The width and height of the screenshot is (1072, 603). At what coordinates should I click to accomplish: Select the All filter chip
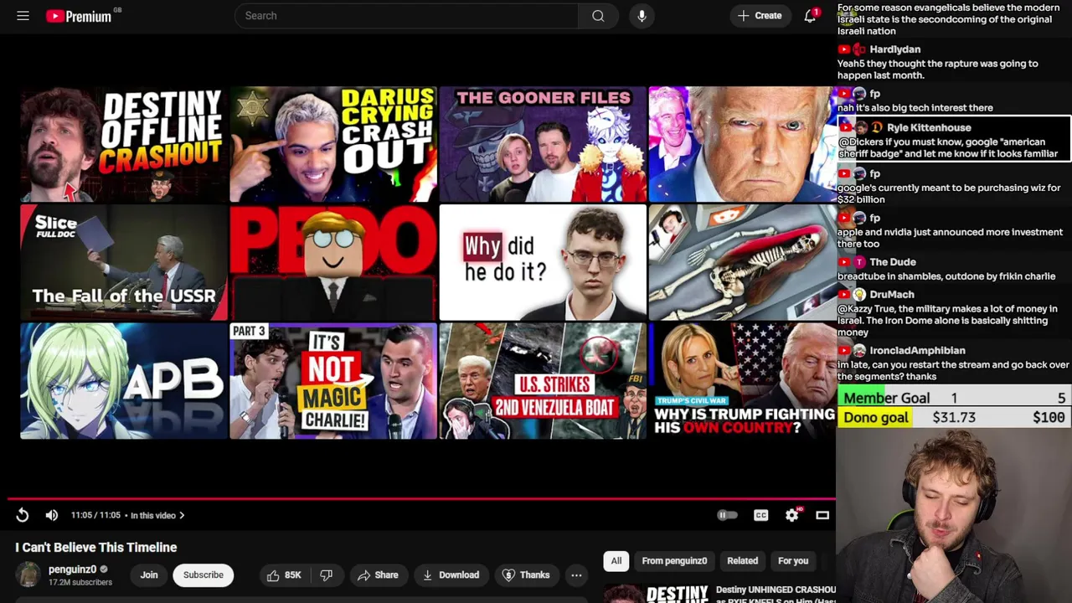click(x=616, y=561)
